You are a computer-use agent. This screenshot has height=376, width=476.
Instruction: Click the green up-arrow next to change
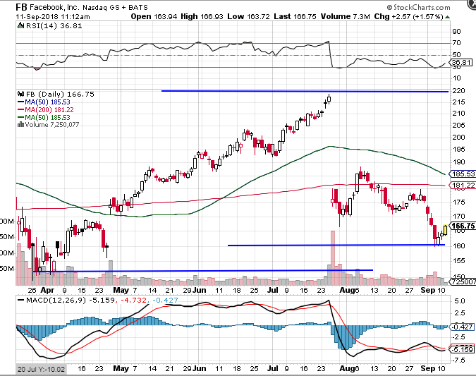pyautogui.click(x=447, y=17)
